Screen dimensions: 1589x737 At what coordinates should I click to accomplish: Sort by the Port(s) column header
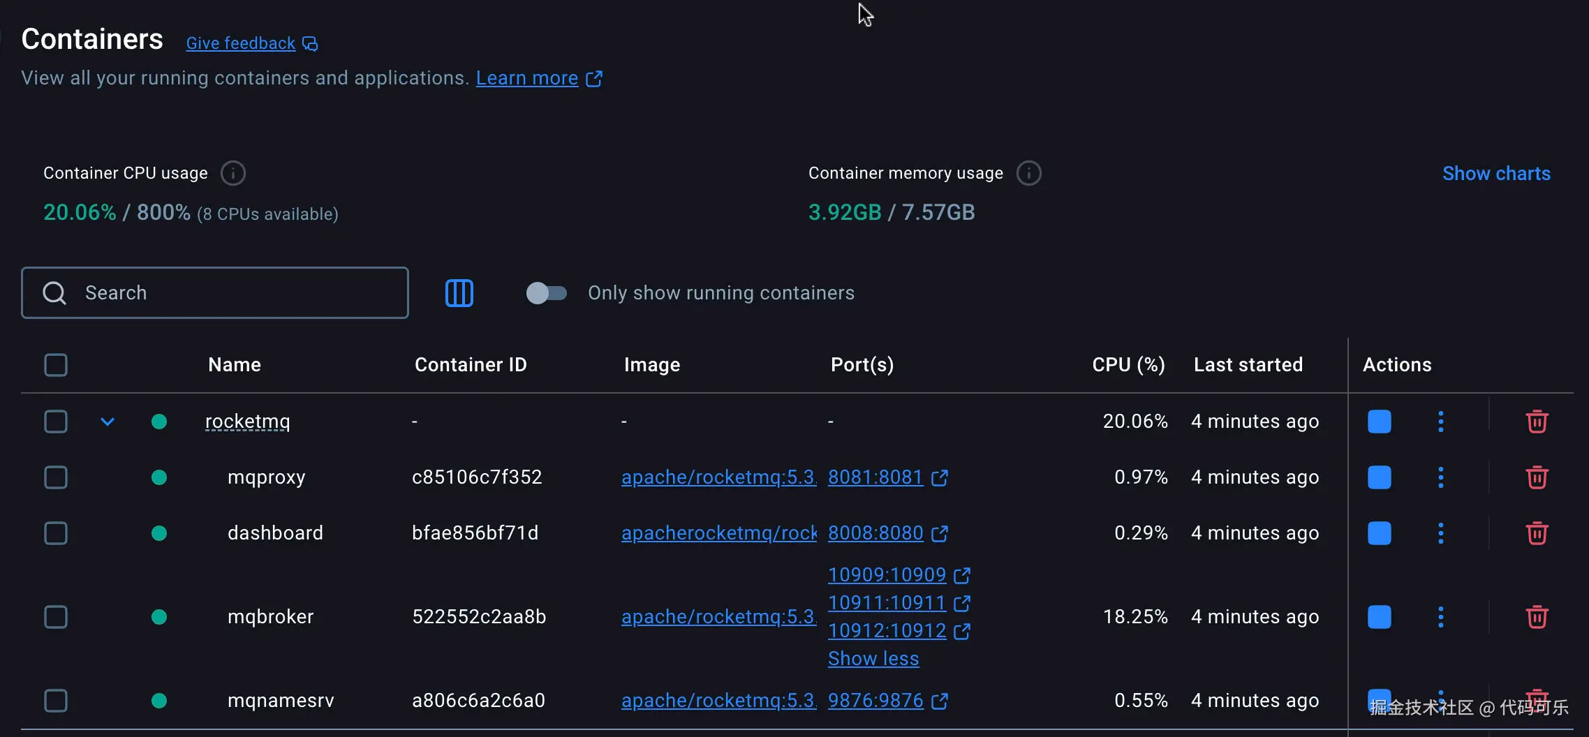862,365
